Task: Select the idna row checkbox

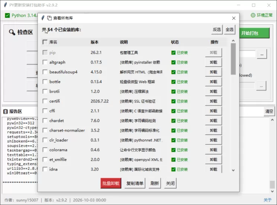Action: 45,169
